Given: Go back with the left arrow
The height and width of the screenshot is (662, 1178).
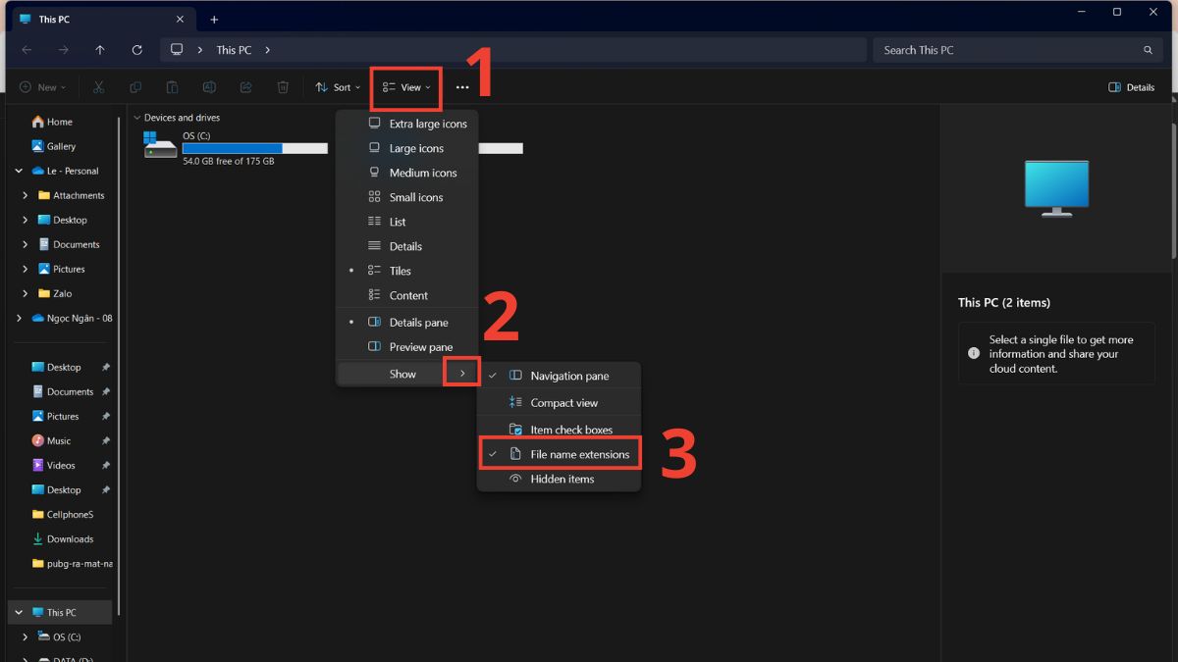Looking at the screenshot, I should (x=27, y=50).
